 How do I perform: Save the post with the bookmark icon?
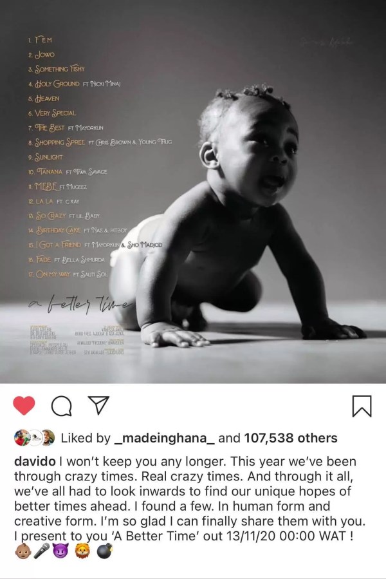(362, 406)
